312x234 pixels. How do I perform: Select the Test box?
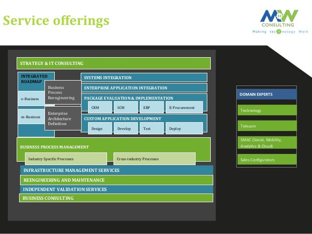pos(152,128)
